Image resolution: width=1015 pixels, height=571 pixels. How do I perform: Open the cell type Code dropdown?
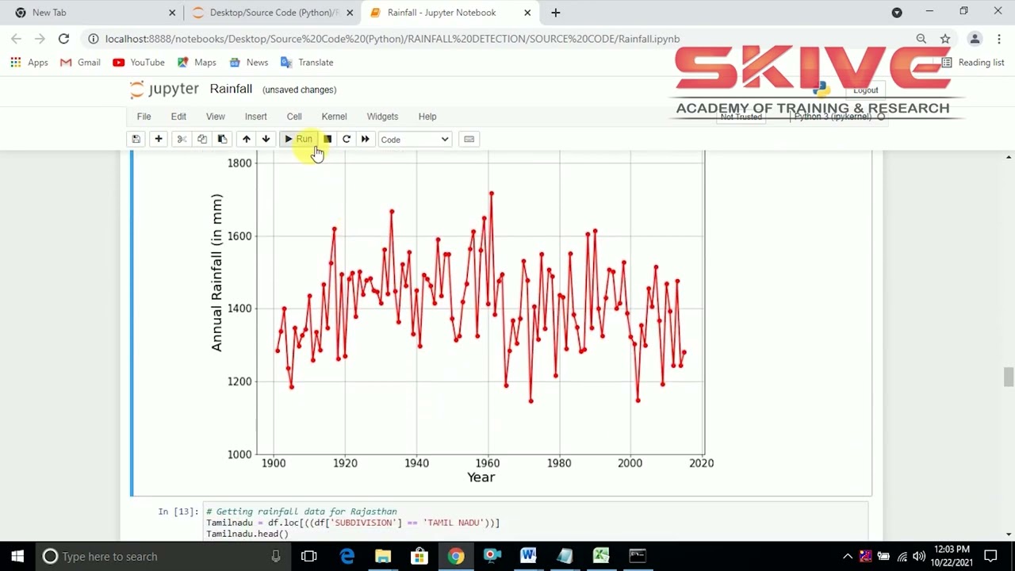pyautogui.click(x=414, y=140)
